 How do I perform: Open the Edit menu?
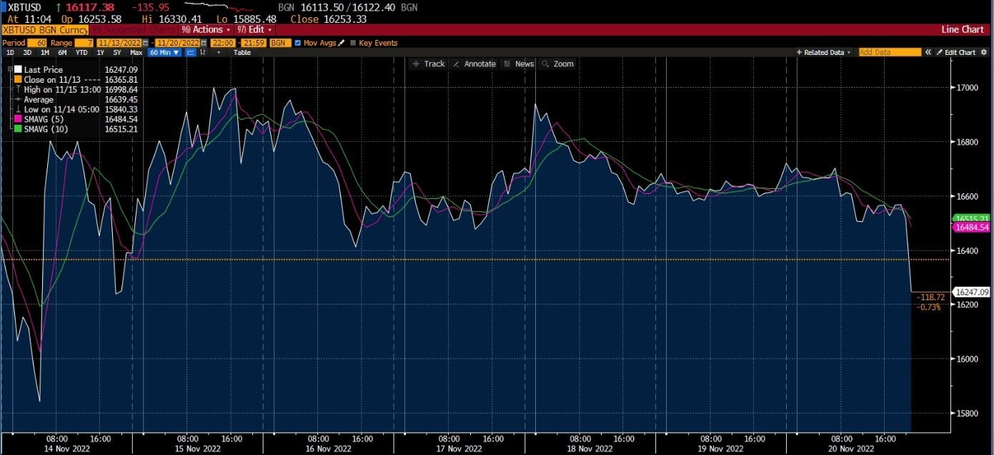click(254, 30)
